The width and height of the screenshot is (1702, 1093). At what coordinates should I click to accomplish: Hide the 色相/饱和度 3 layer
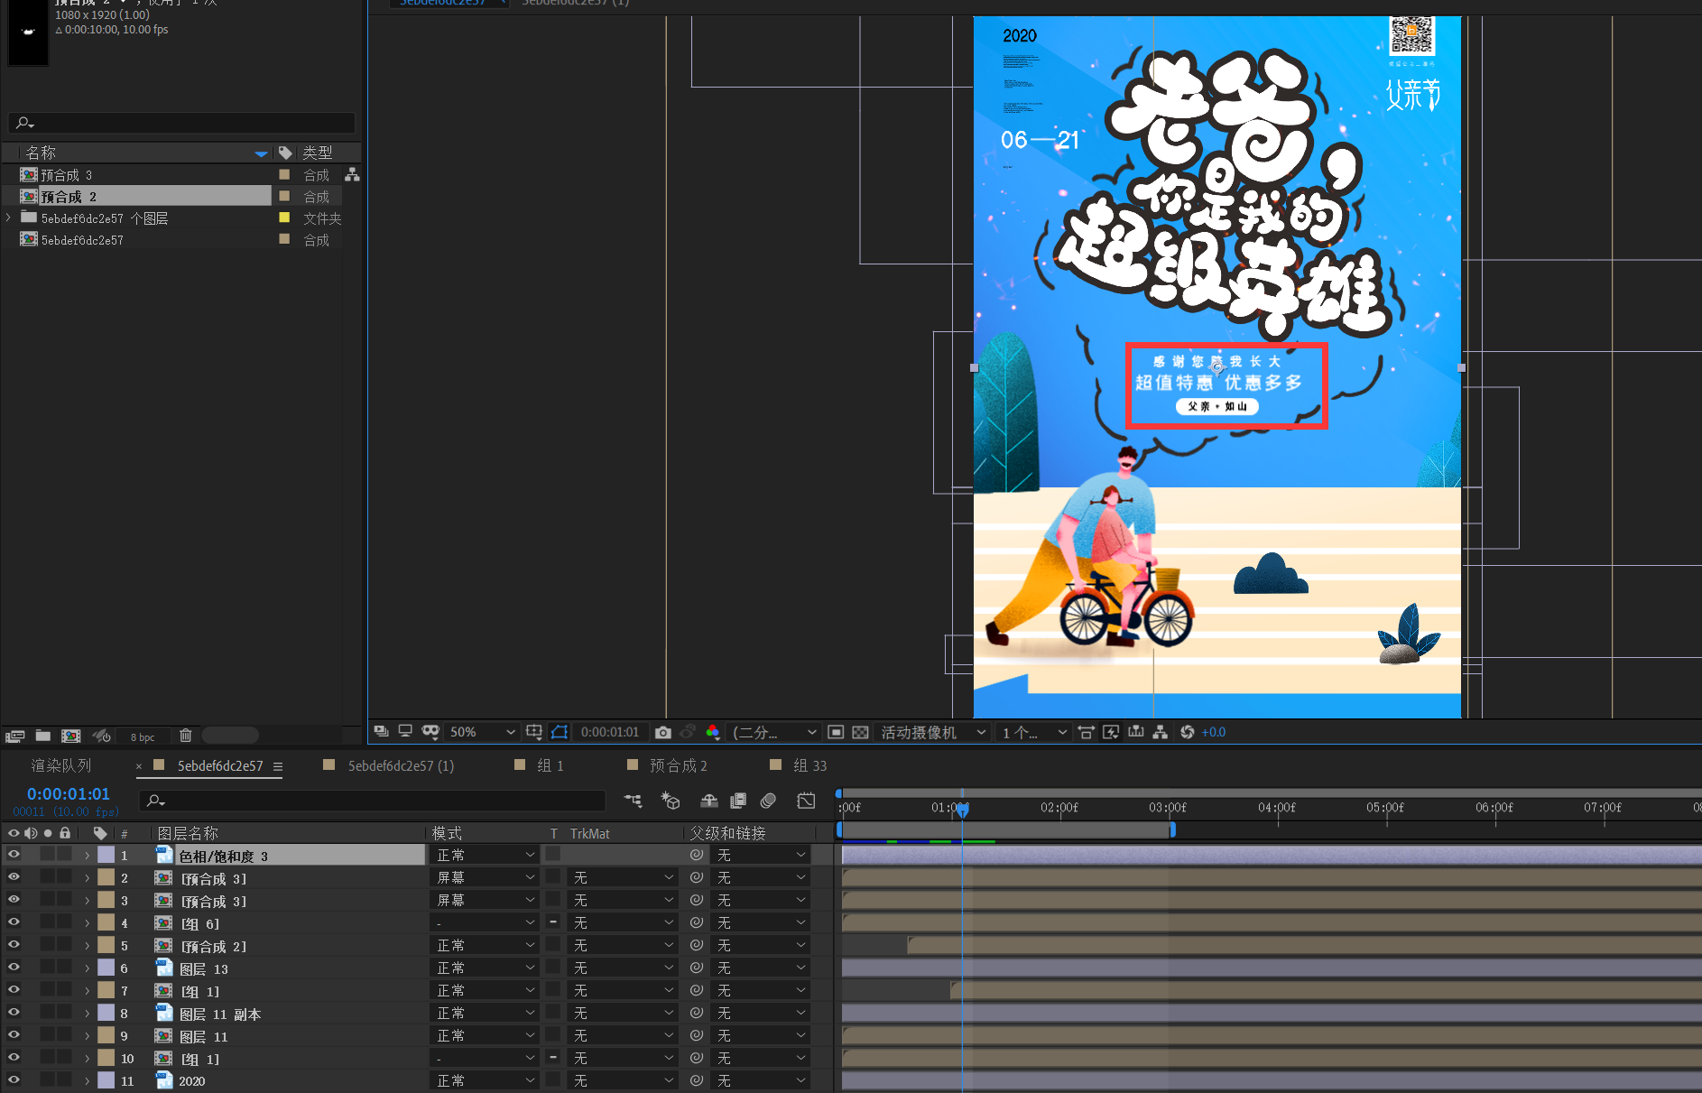tap(14, 854)
